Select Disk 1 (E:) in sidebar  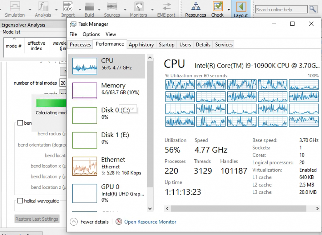pyautogui.click(x=107, y=140)
